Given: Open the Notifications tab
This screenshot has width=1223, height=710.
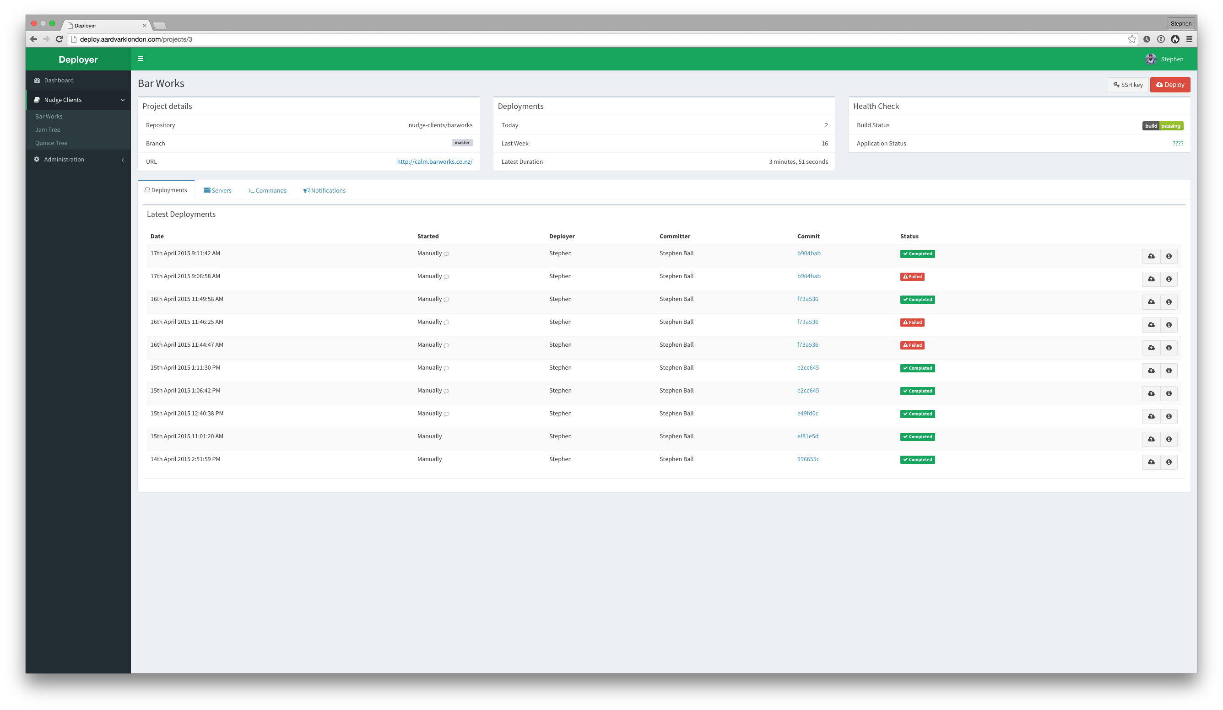Looking at the screenshot, I should click(325, 190).
